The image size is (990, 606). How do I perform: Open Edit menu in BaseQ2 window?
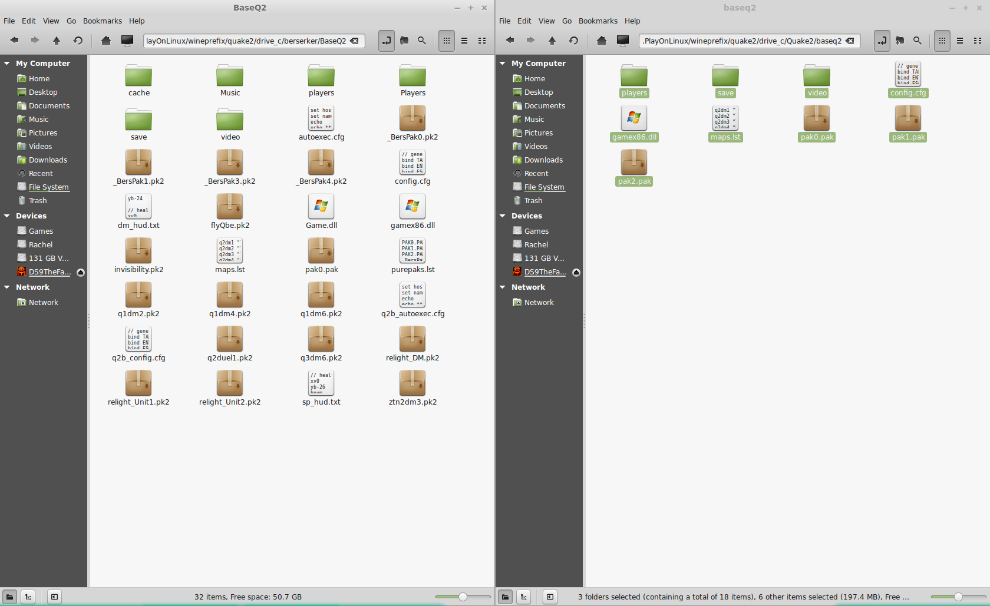pyautogui.click(x=29, y=21)
